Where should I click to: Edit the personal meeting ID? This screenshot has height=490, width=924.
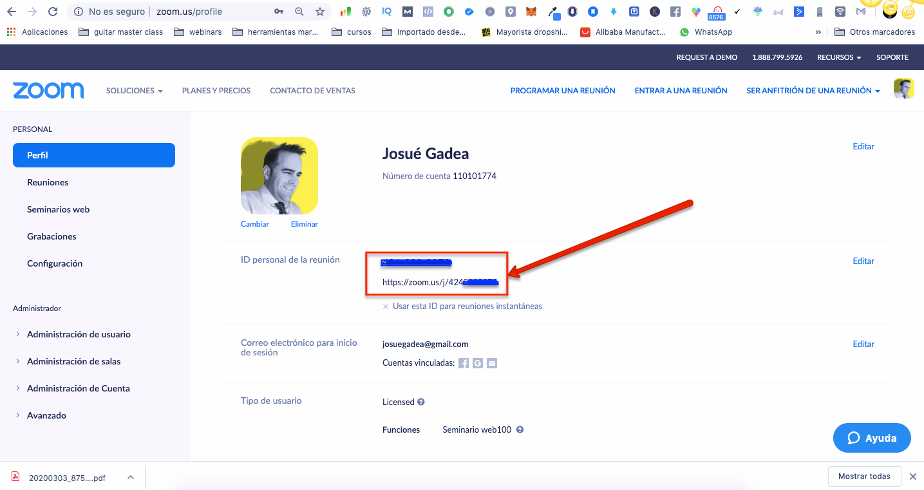(x=863, y=261)
